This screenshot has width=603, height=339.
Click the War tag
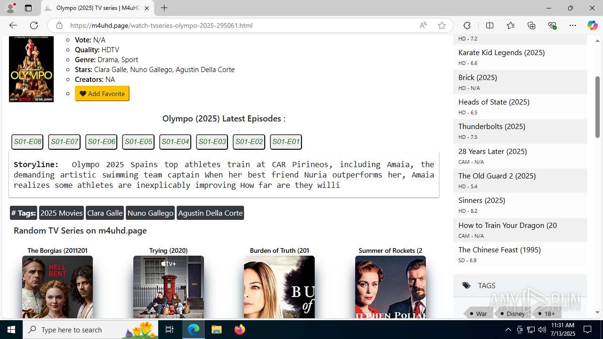[478, 314]
